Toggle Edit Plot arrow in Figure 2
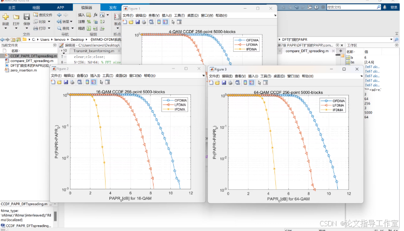Viewport: 404px width, 231px height. coord(101,82)
